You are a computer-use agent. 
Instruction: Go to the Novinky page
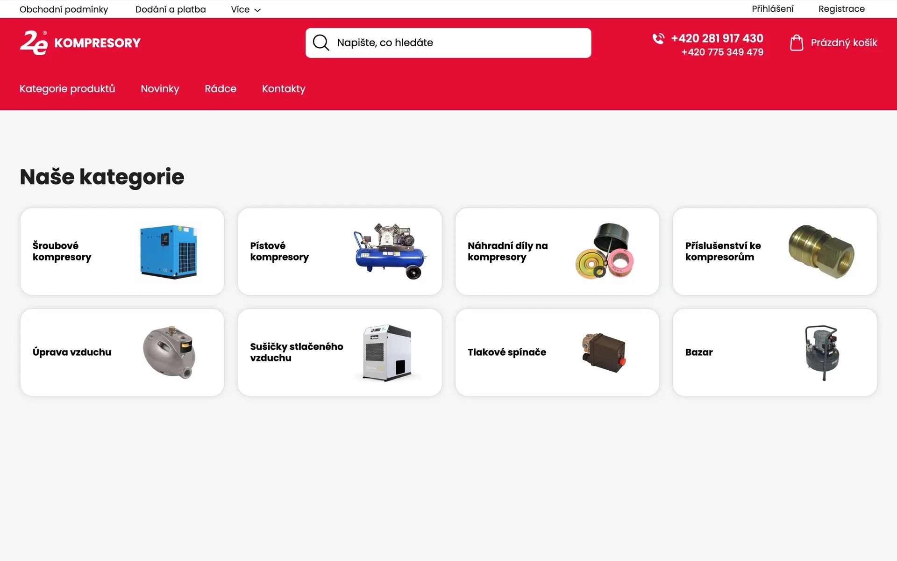coord(160,89)
